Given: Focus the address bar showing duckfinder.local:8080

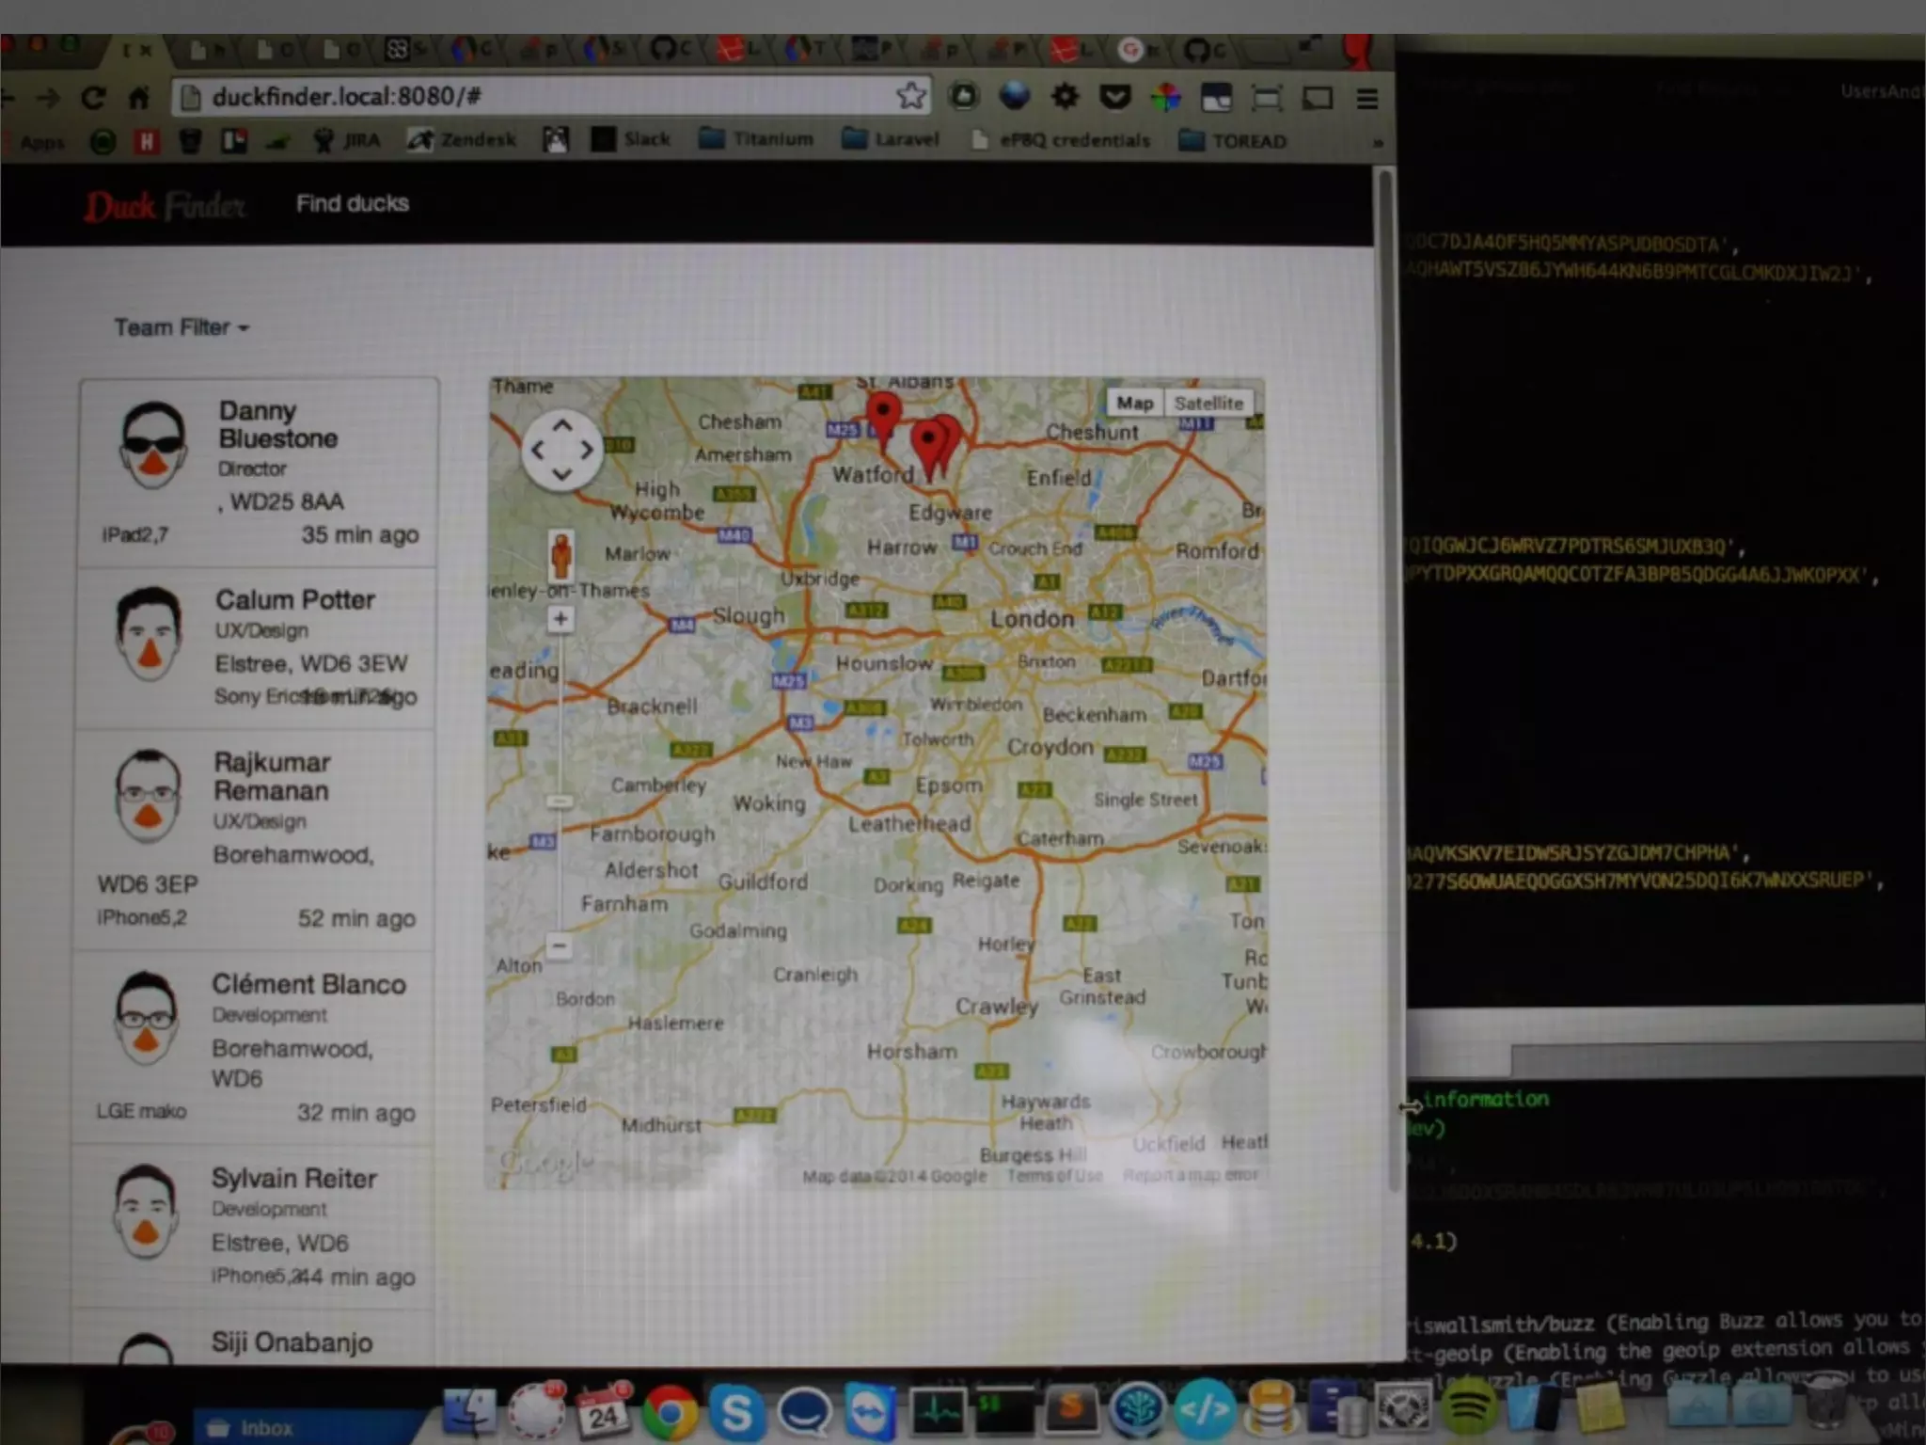Looking at the screenshot, I should [x=552, y=96].
